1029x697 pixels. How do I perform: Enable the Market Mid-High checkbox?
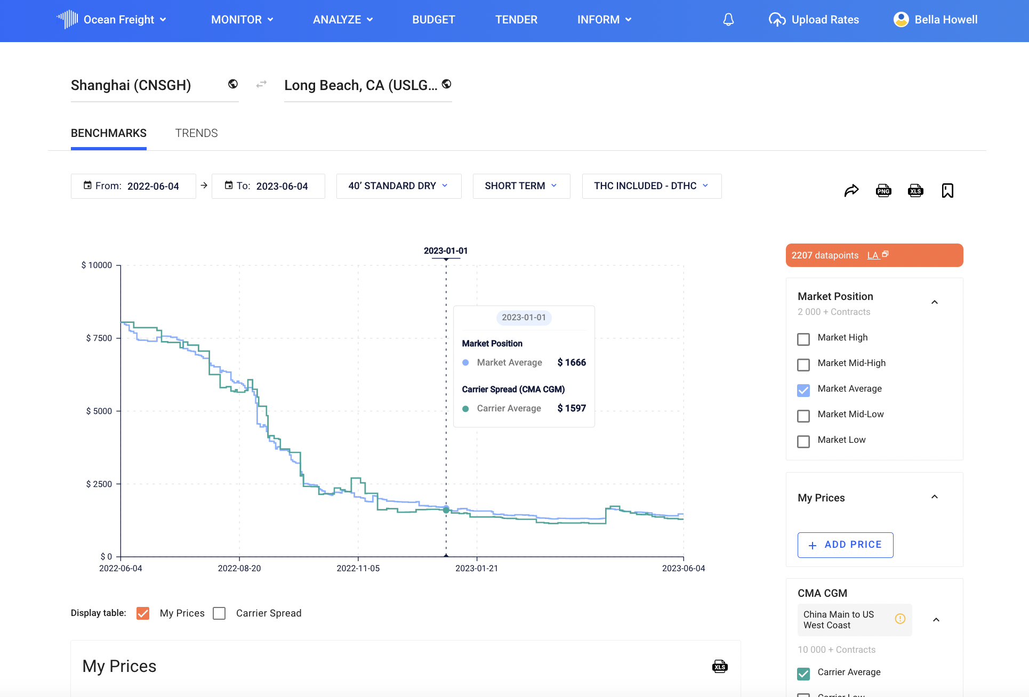(x=803, y=364)
